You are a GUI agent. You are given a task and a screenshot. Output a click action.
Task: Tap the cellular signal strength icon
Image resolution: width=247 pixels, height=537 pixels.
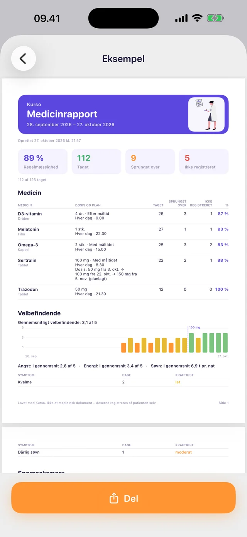click(x=181, y=18)
